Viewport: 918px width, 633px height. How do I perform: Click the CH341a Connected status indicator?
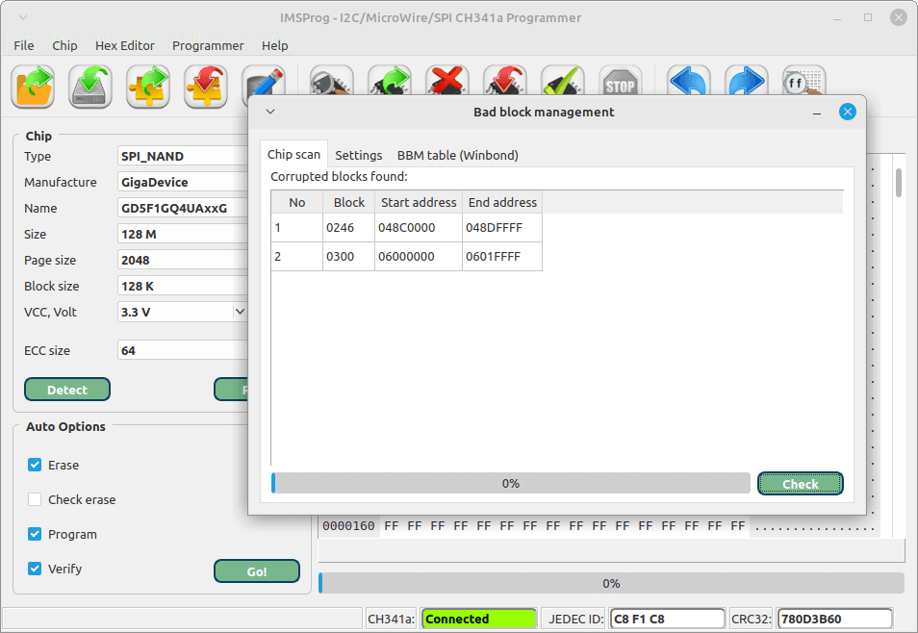478,619
